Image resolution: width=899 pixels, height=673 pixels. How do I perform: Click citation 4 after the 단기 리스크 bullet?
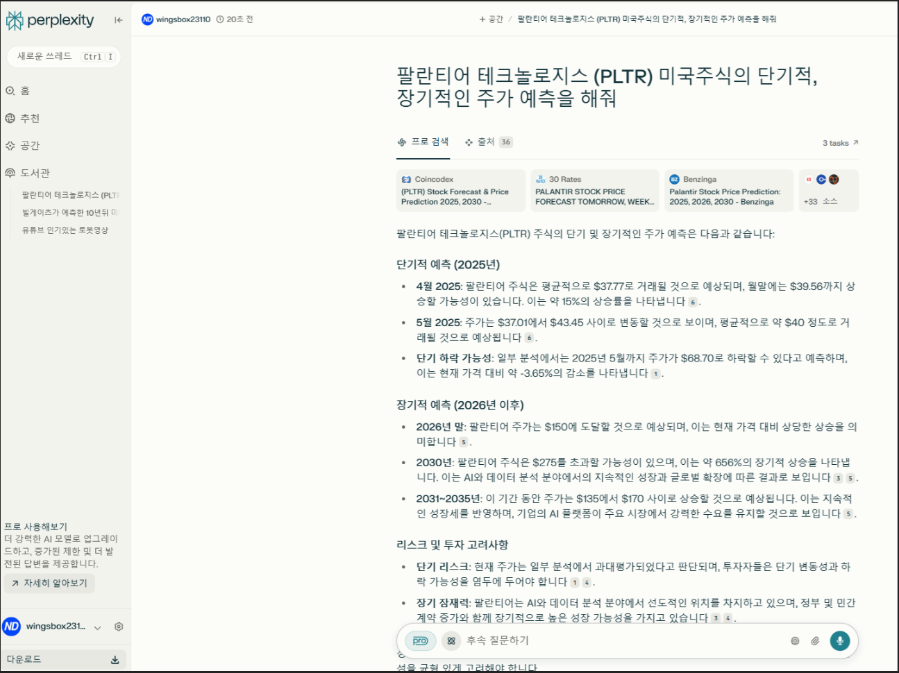[587, 583]
